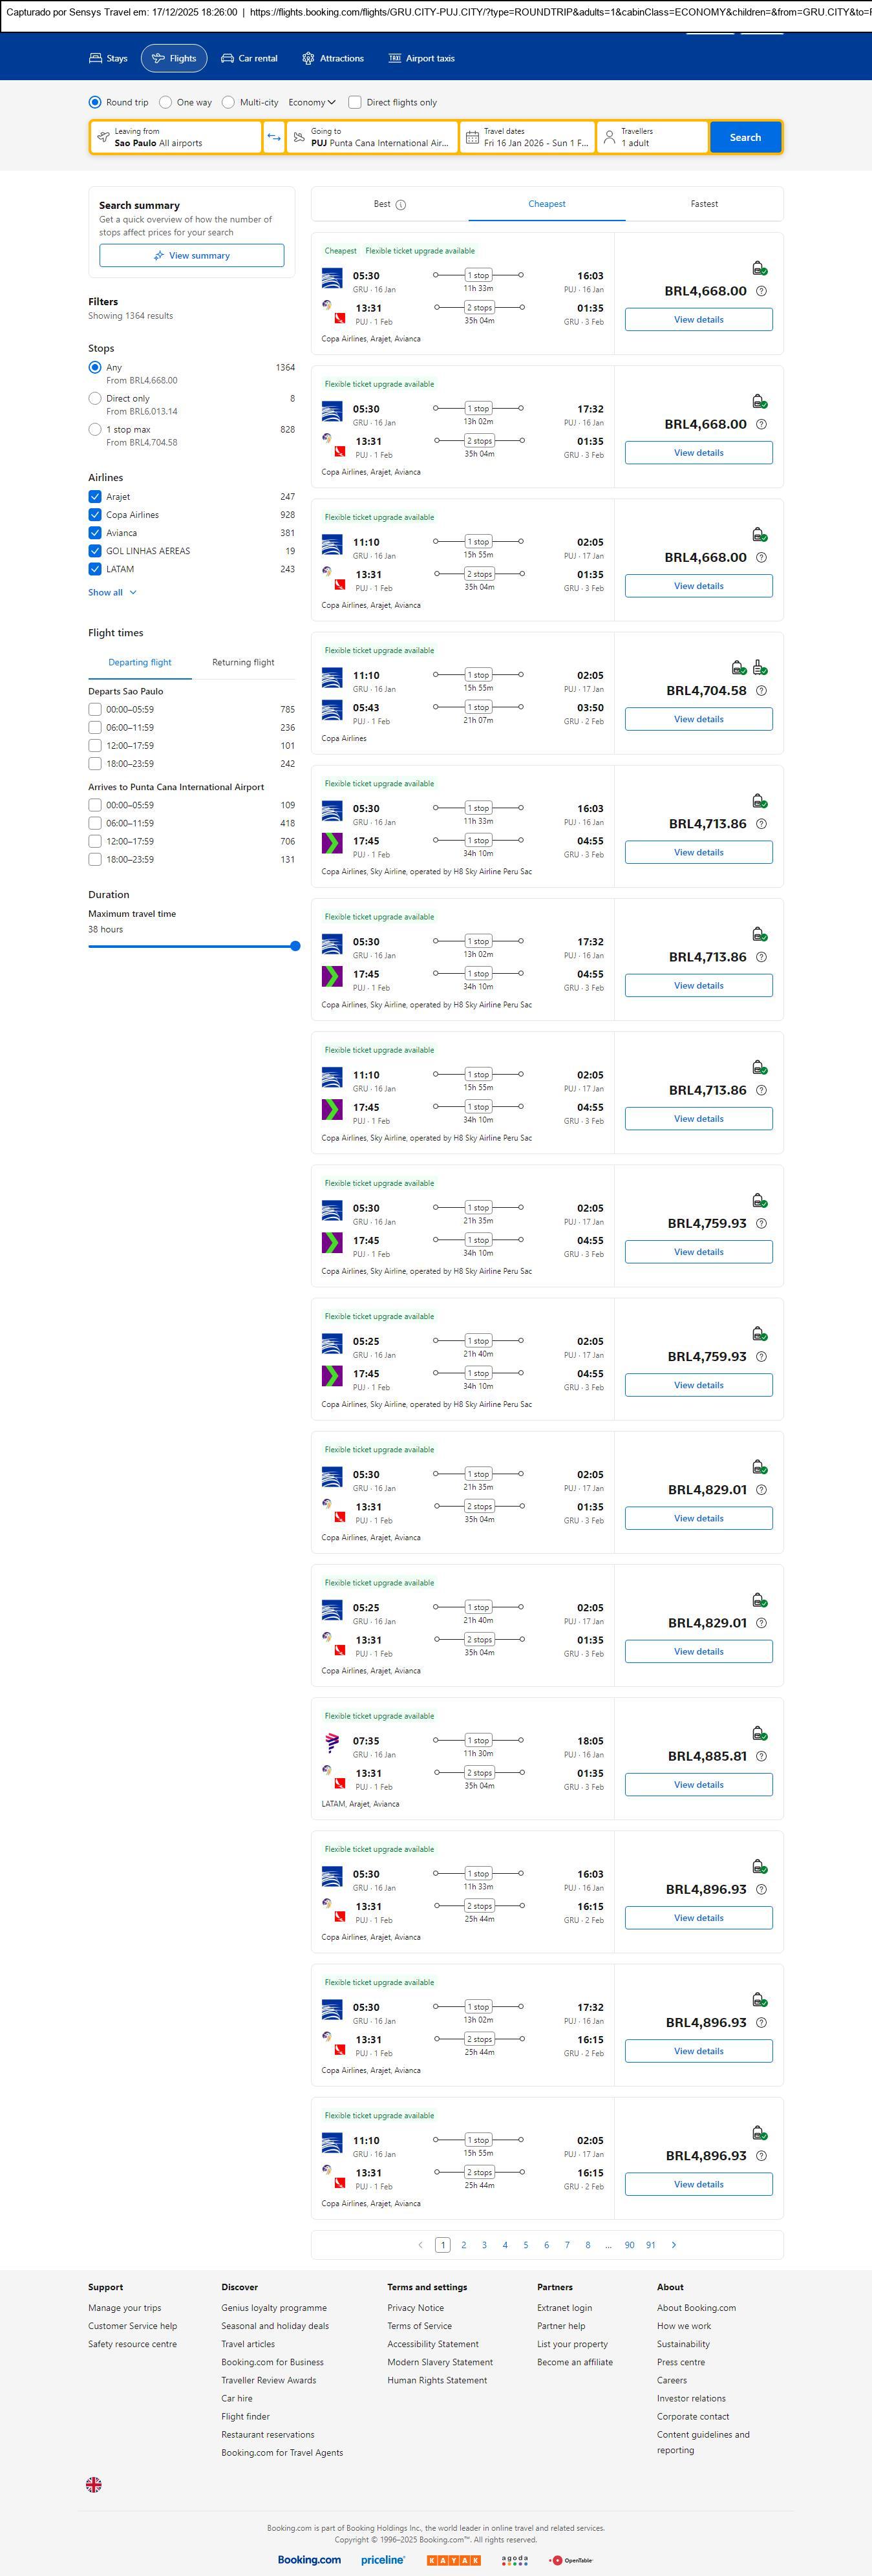Select the One way radio button
This screenshot has height=2576, width=872.
[166, 102]
